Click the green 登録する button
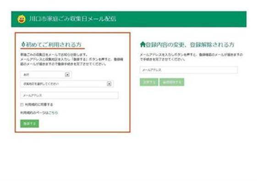Screen dimensions: 257x181 click(x=29, y=123)
